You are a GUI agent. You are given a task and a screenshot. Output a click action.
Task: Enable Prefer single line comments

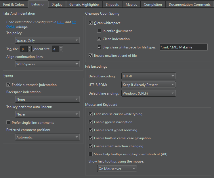pyautogui.click(x=8, y=123)
